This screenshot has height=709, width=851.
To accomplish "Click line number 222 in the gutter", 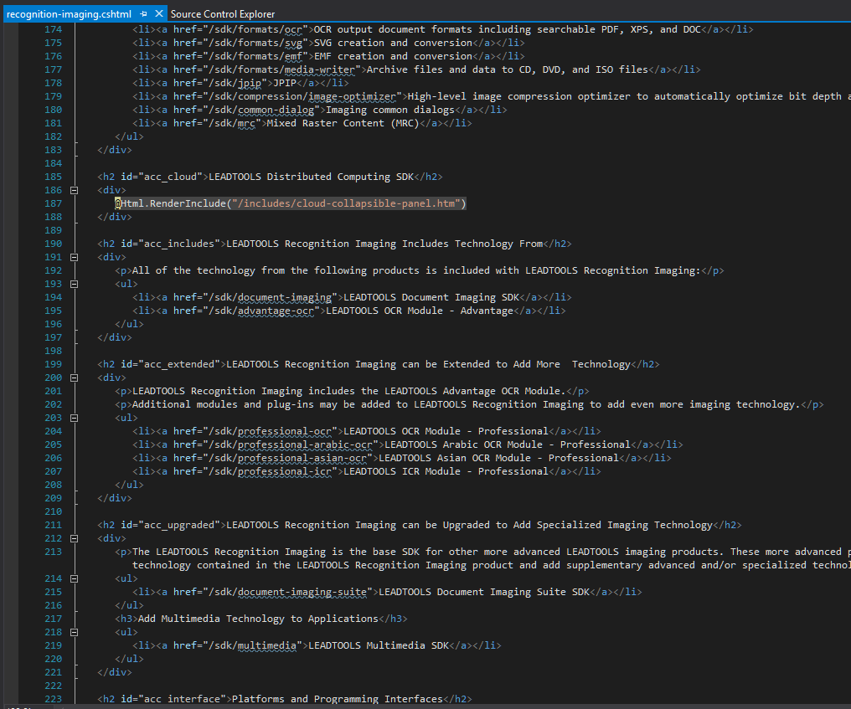I will coord(54,686).
